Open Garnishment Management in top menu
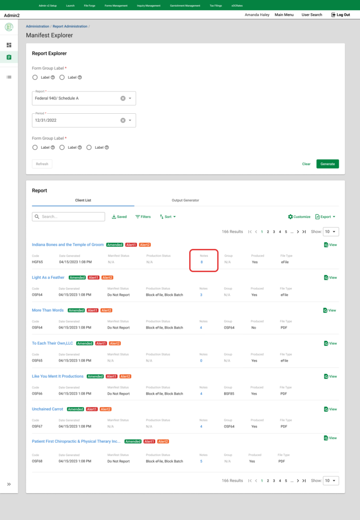360x520 pixels. (184, 5)
